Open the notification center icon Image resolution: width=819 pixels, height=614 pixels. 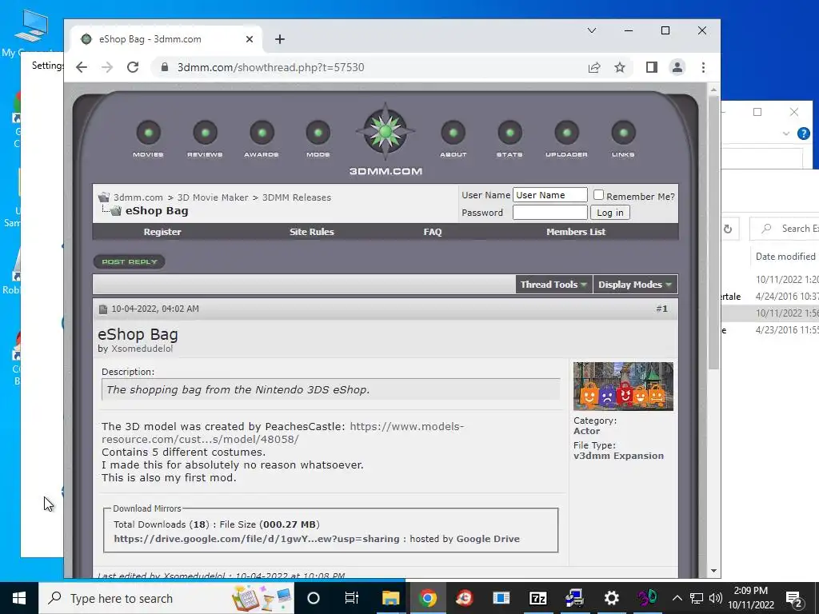(x=794, y=598)
